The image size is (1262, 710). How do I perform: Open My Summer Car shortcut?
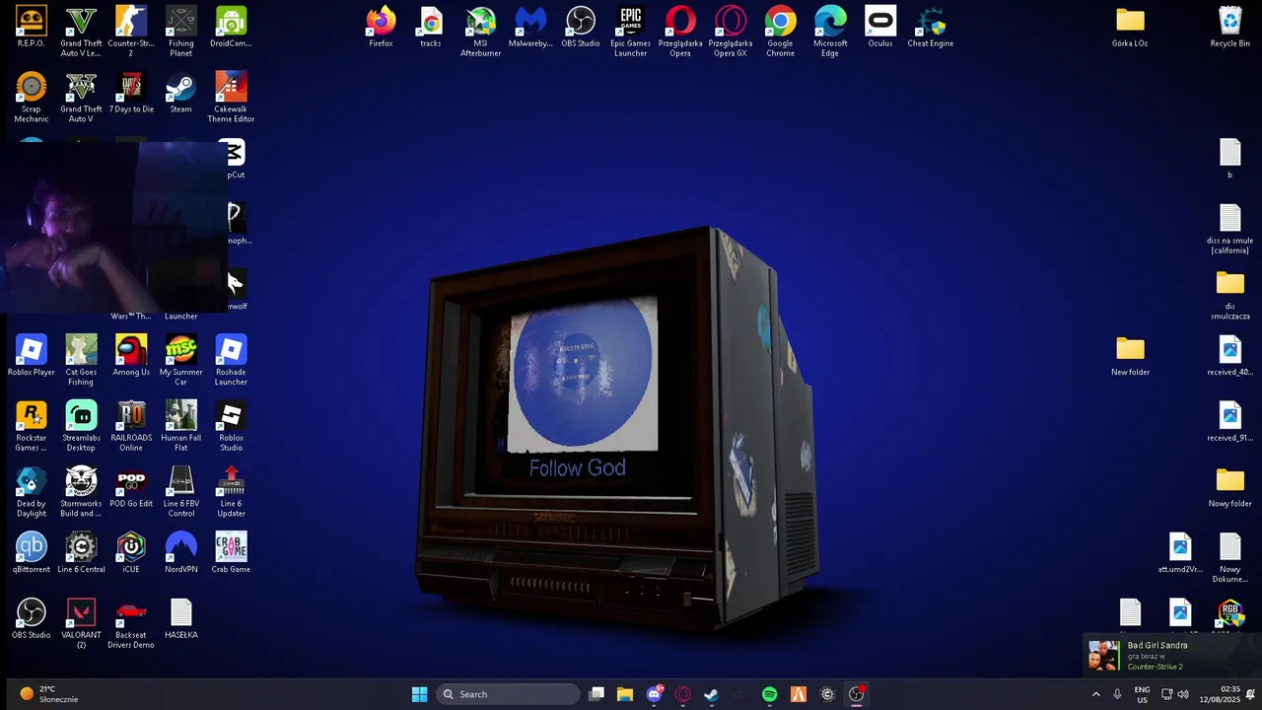tap(181, 360)
